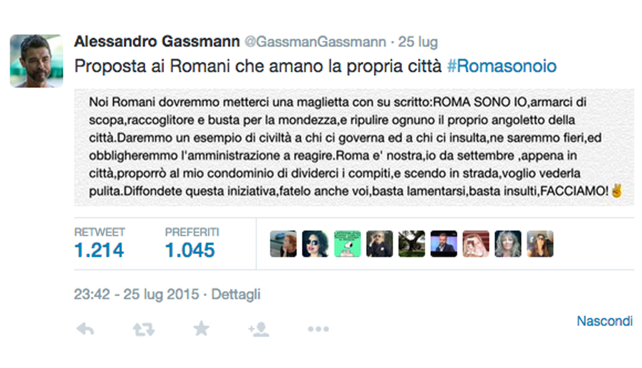This screenshot has height=368, width=642.
Task: Open the more options ellipsis icon
Action: [x=317, y=328]
